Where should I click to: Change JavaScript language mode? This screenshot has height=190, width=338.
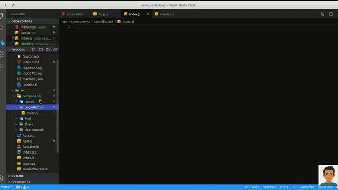(x=307, y=187)
